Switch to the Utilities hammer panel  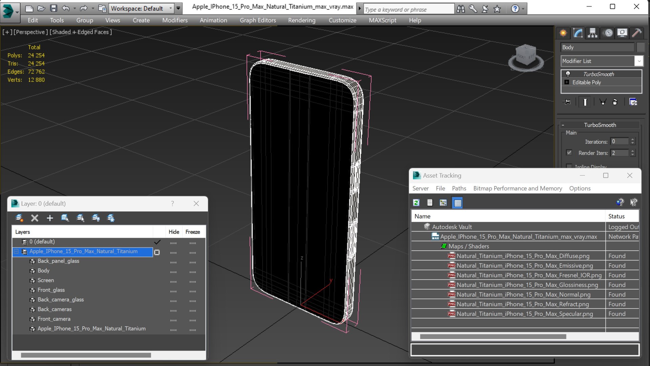(637, 33)
